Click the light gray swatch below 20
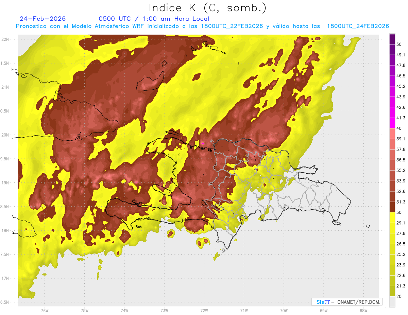408x315 pixels. pyautogui.click(x=392, y=301)
